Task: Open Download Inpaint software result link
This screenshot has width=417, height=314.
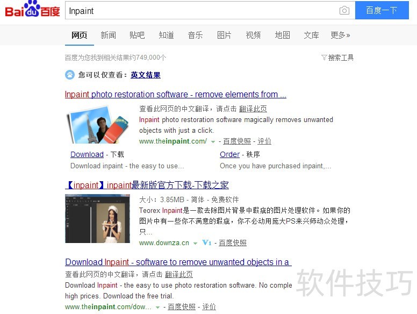Action: tap(178, 262)
